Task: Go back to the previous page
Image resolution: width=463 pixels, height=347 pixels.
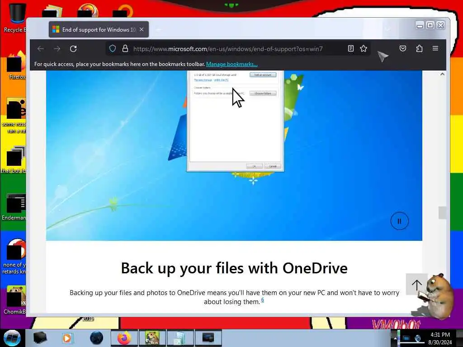Action: tap(40, 49)
